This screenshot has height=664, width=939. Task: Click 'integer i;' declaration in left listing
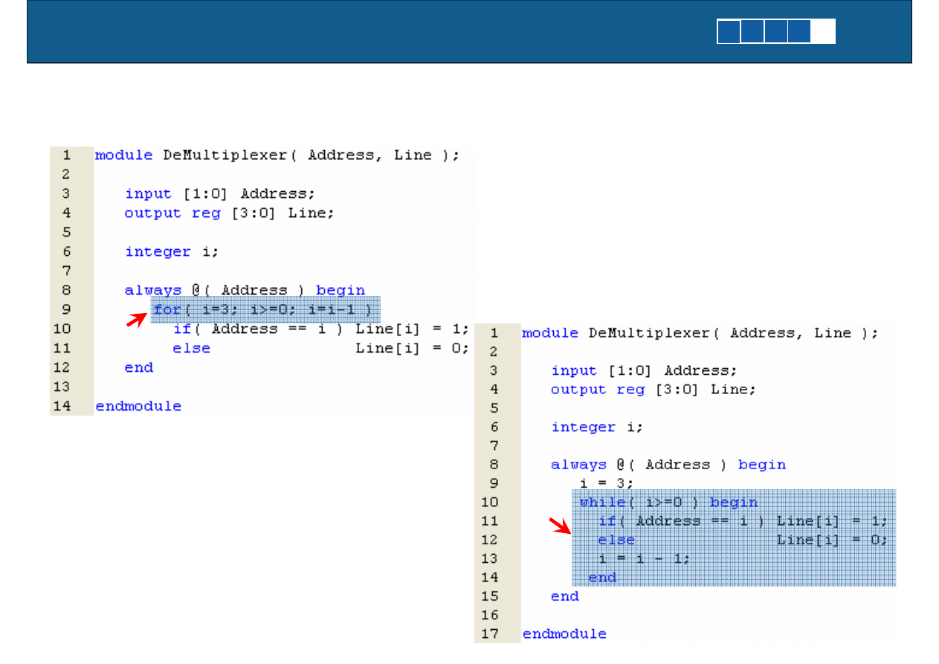[172, 251]
